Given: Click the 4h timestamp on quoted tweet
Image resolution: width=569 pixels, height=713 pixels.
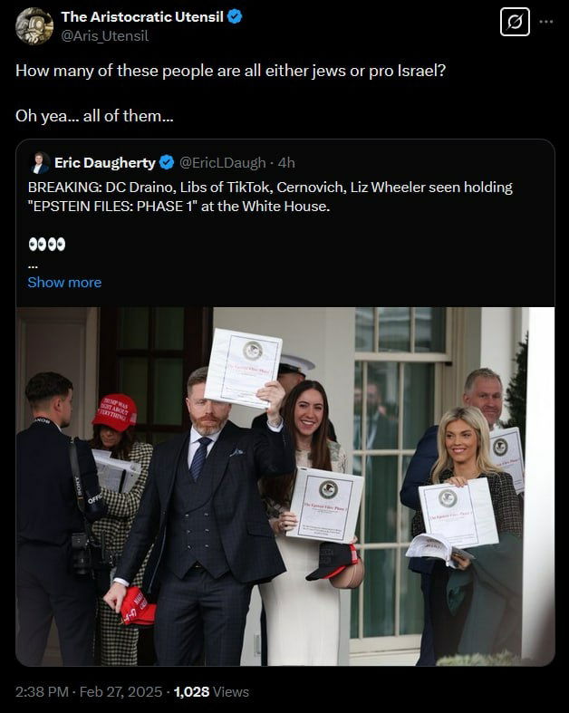Looking at the screenshot, I should (286, 162).
